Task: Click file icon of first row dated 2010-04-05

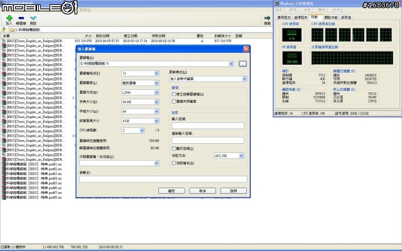Action: (x=4, y=41)
